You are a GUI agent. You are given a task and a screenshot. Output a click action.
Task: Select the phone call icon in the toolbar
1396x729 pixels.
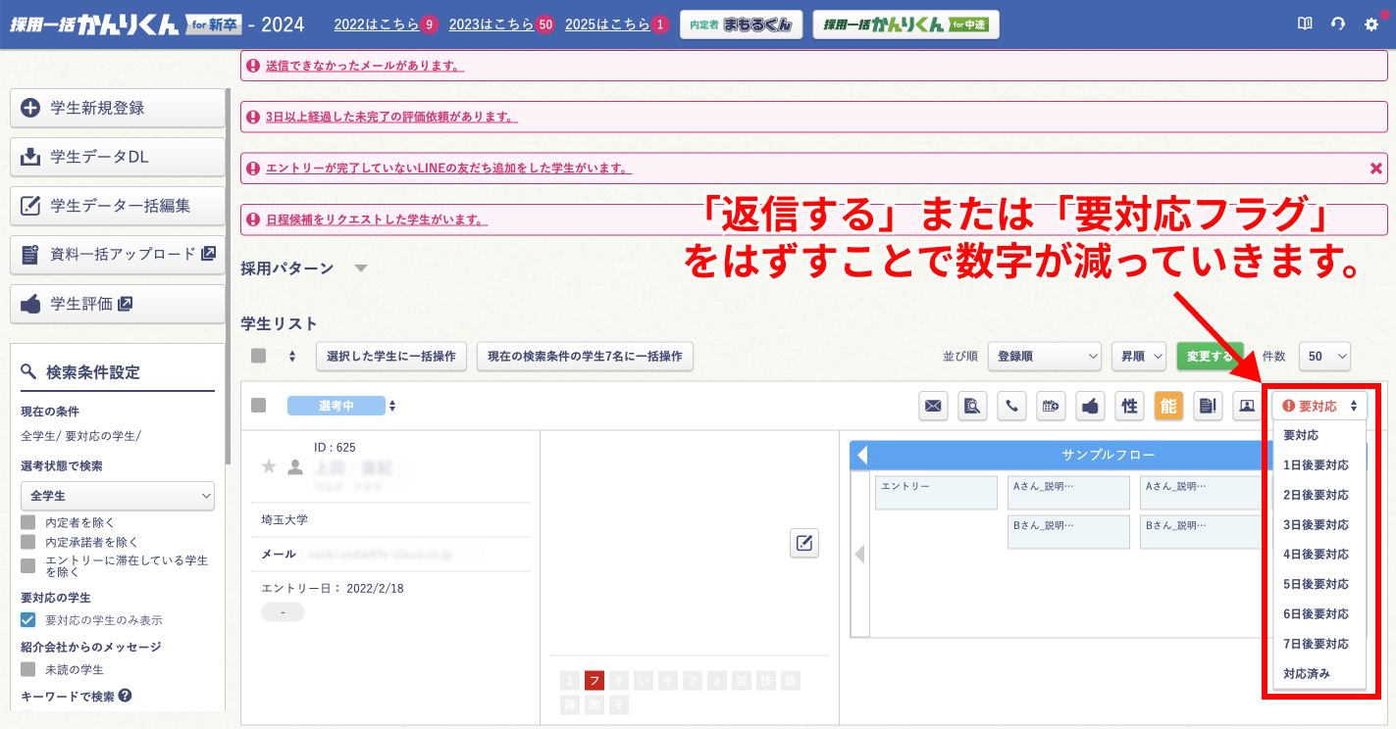pyautogui.click(x=1011, y=406)
